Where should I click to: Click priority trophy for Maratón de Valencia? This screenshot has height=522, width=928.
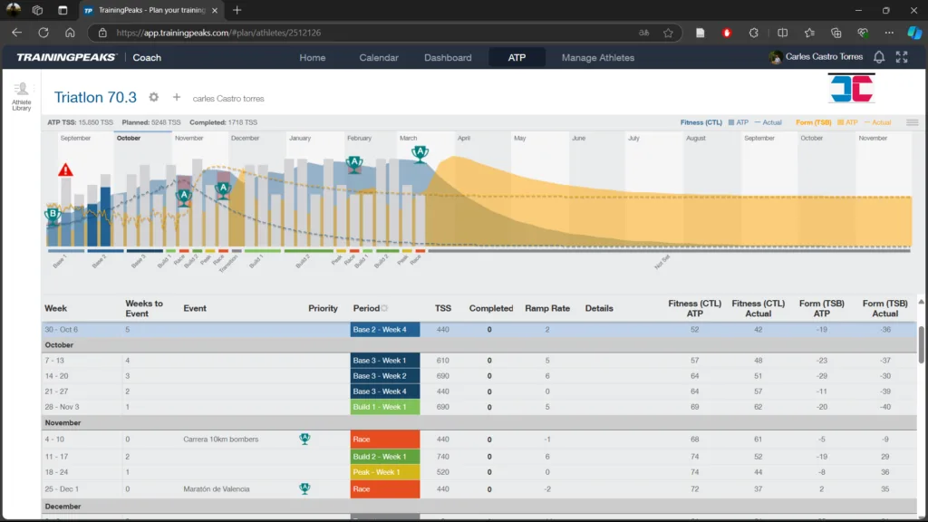point(304,488)
